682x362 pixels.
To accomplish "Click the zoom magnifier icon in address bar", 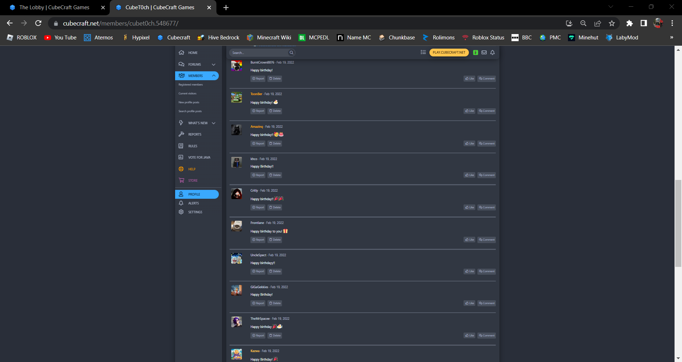I will click(x=583, y=23).
